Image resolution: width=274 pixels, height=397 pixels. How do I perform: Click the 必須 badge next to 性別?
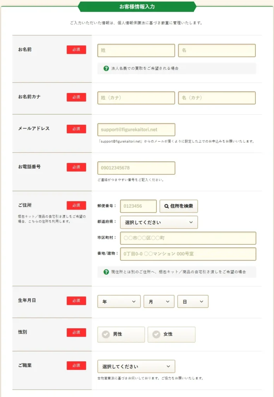coord(76,332)
